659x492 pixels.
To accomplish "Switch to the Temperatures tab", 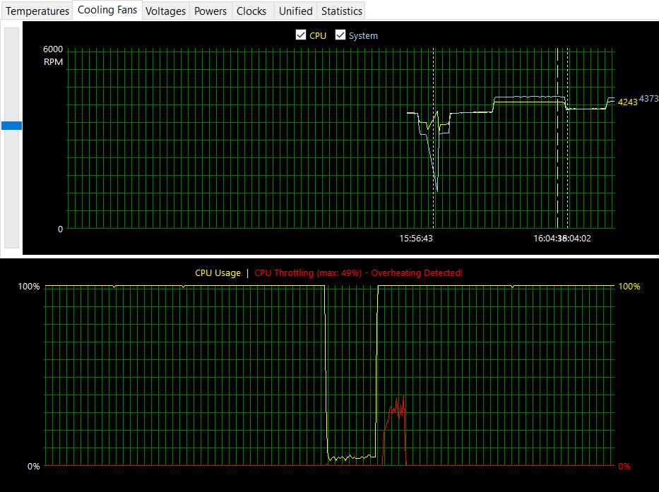I will click(37, 11).
